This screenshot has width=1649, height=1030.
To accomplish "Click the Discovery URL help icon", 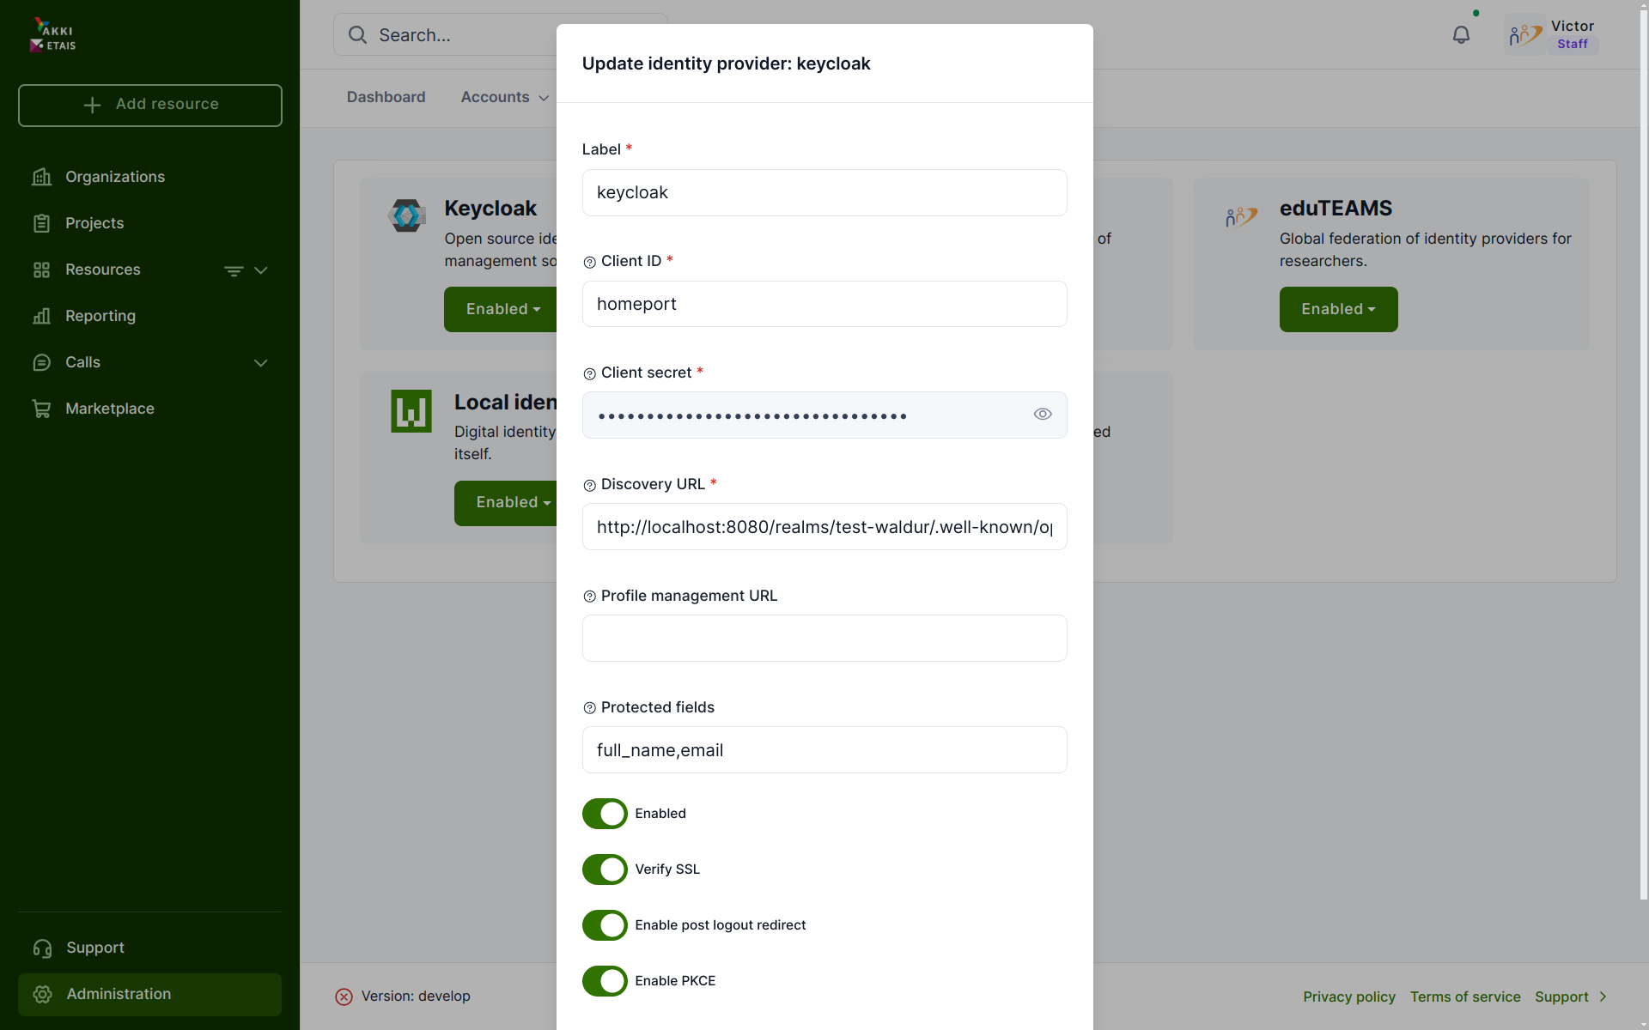I will coord(589,486).
